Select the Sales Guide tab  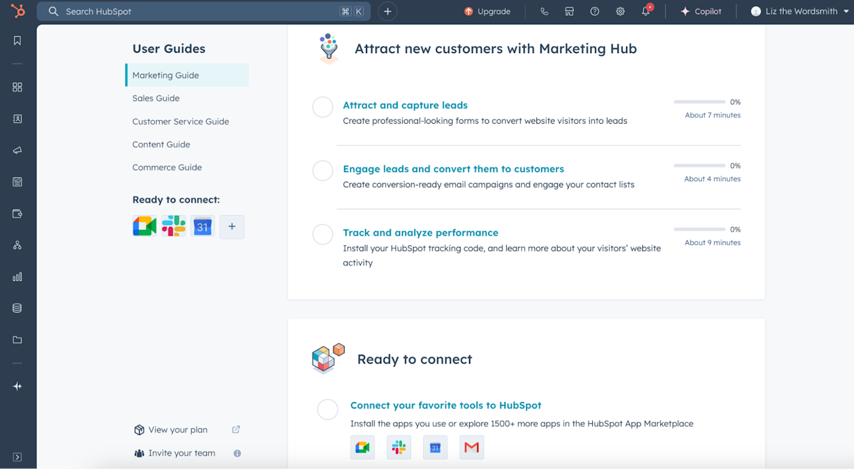coord(156,98)
